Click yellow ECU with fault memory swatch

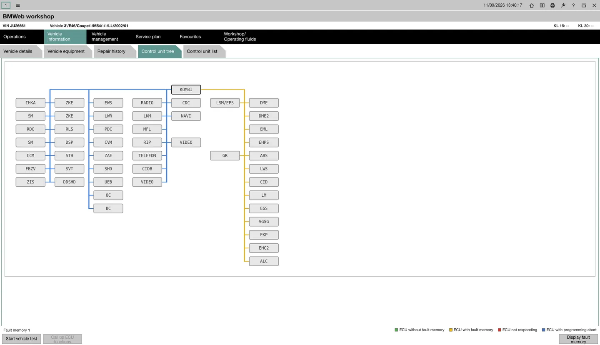pyautogui.click(x=451, y=330)
